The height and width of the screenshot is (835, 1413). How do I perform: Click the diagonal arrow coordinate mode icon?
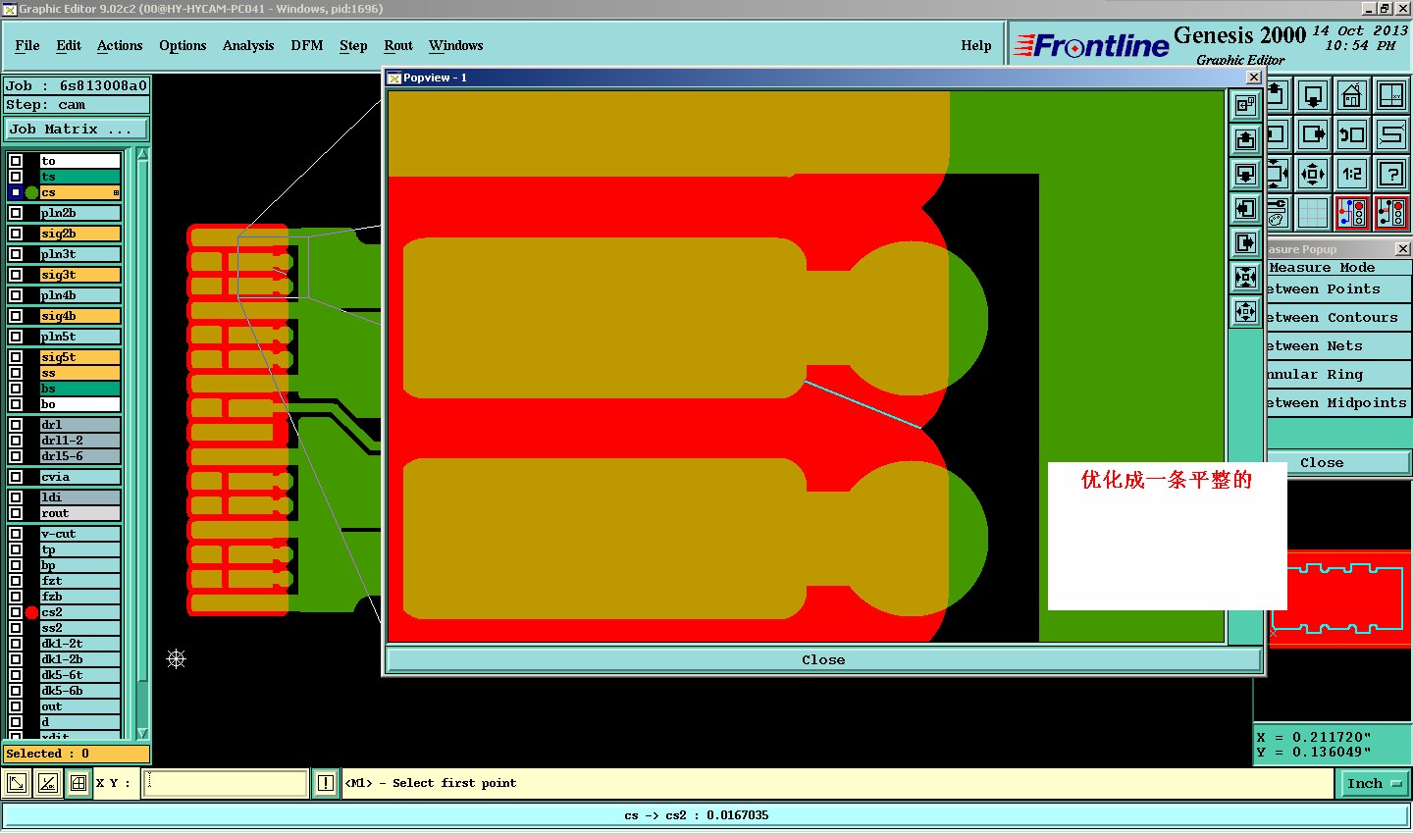[17, 783]
